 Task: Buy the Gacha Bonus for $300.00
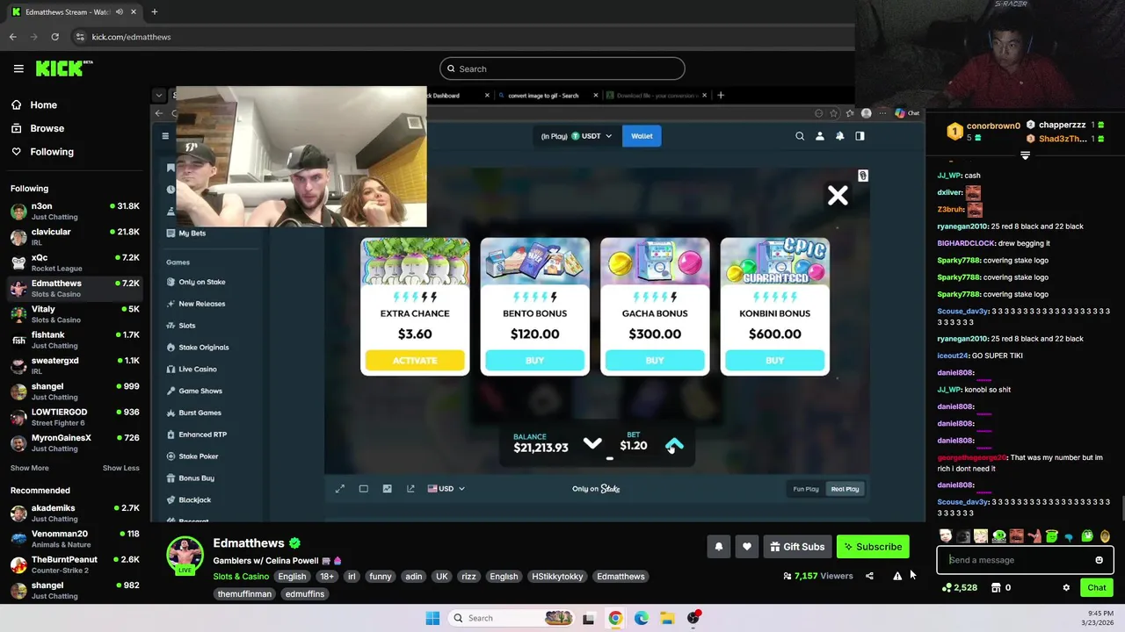tap(655, 360)
